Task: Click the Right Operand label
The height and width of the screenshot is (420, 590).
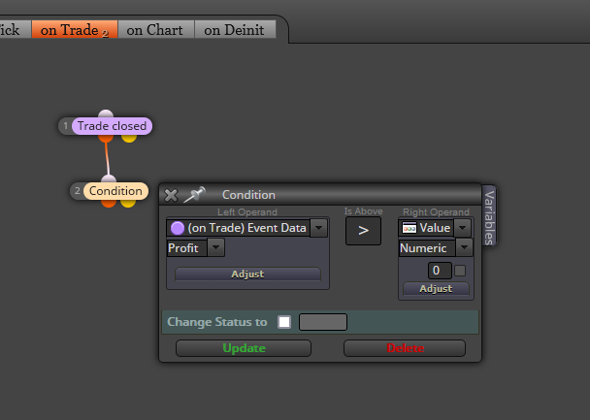Action: coord(436,212)
